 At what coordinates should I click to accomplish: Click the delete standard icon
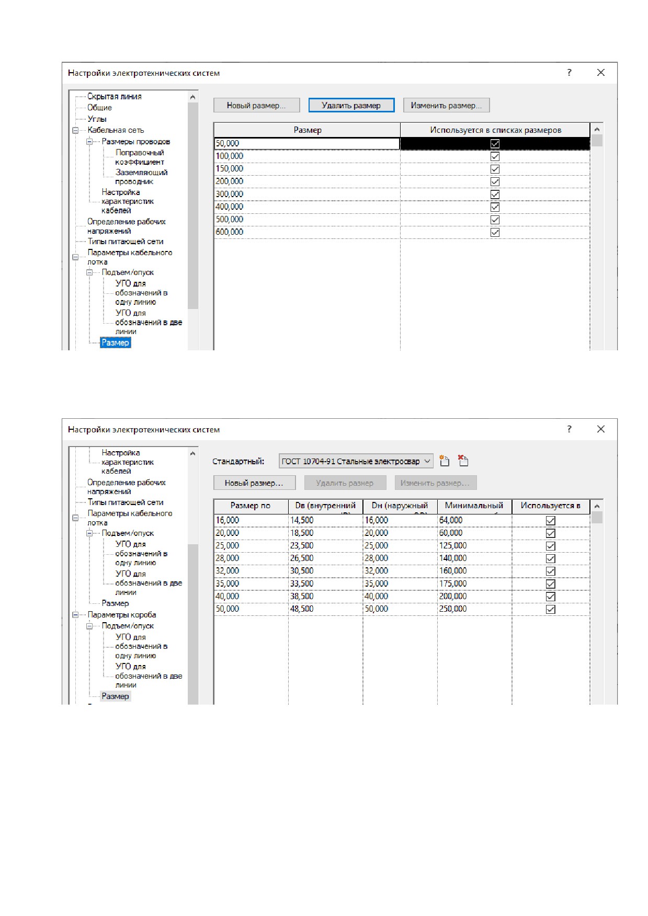pyautogui.click(x=463, y=461)
